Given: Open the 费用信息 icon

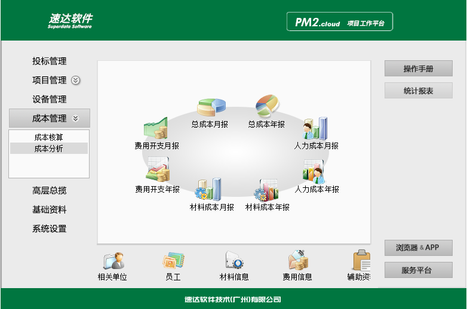Looking at the screenshot, I should (298, 260).
